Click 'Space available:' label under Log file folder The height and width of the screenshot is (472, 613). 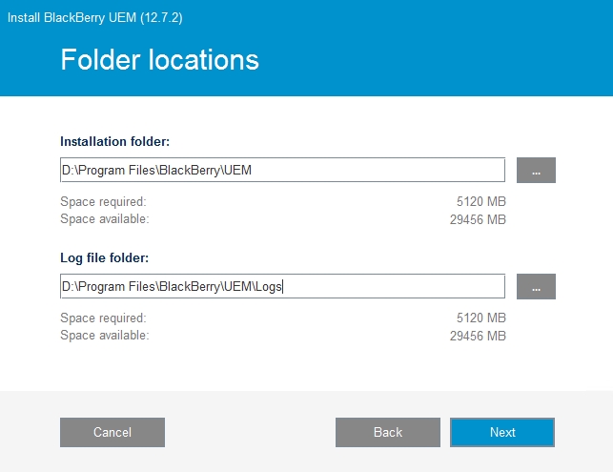coord(104,335)
